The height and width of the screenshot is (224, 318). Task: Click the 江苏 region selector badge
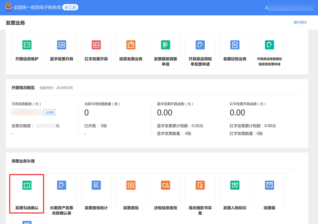70,7
